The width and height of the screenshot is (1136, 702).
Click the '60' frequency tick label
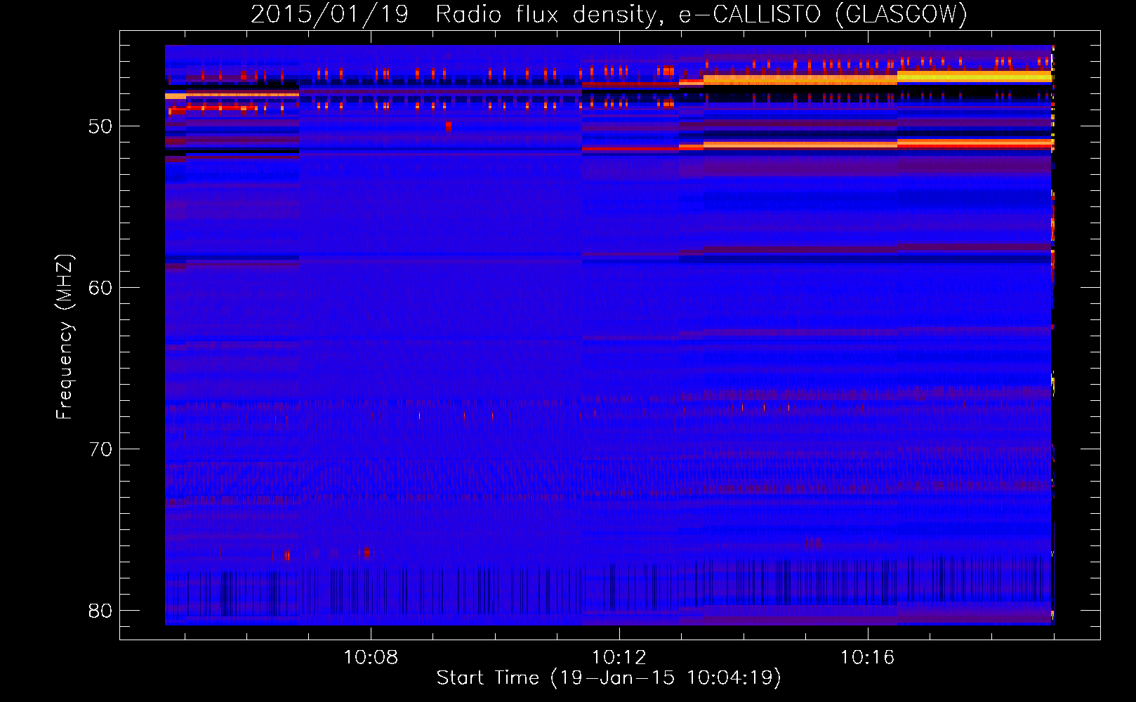(x=100, y=288)
